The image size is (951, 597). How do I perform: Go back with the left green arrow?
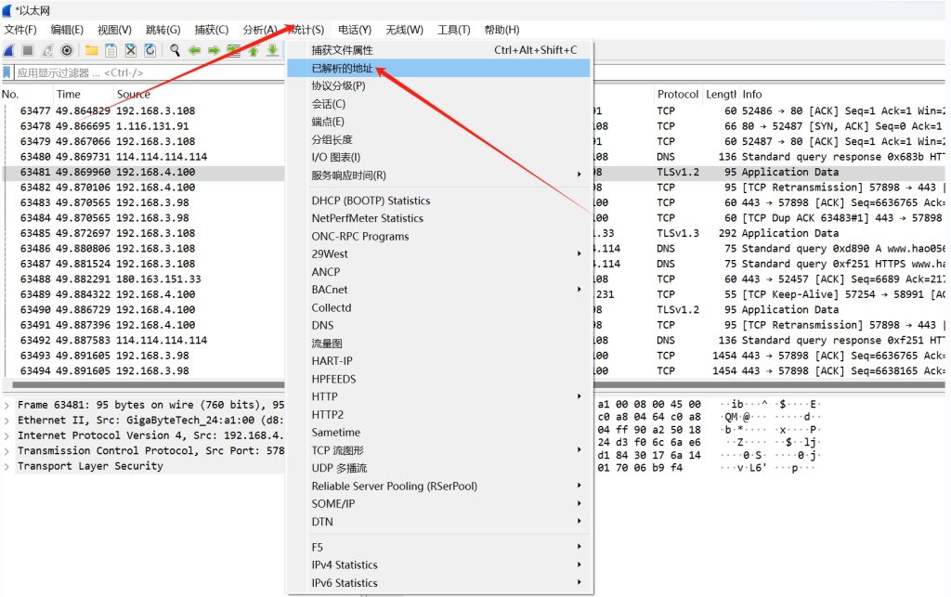click(x=194, y=50)
